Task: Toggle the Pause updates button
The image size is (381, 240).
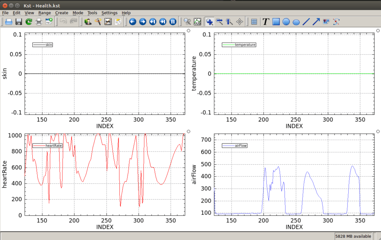Action: click(x=173, y=22)
